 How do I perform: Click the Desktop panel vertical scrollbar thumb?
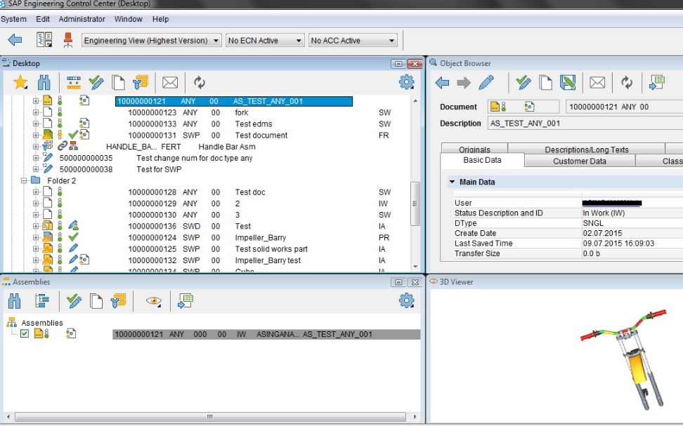pos(415,204)
